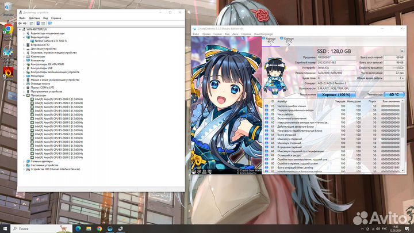
Task: Open the Диск menu in CrystalDiskInfo
Action: tap(235, 34)
